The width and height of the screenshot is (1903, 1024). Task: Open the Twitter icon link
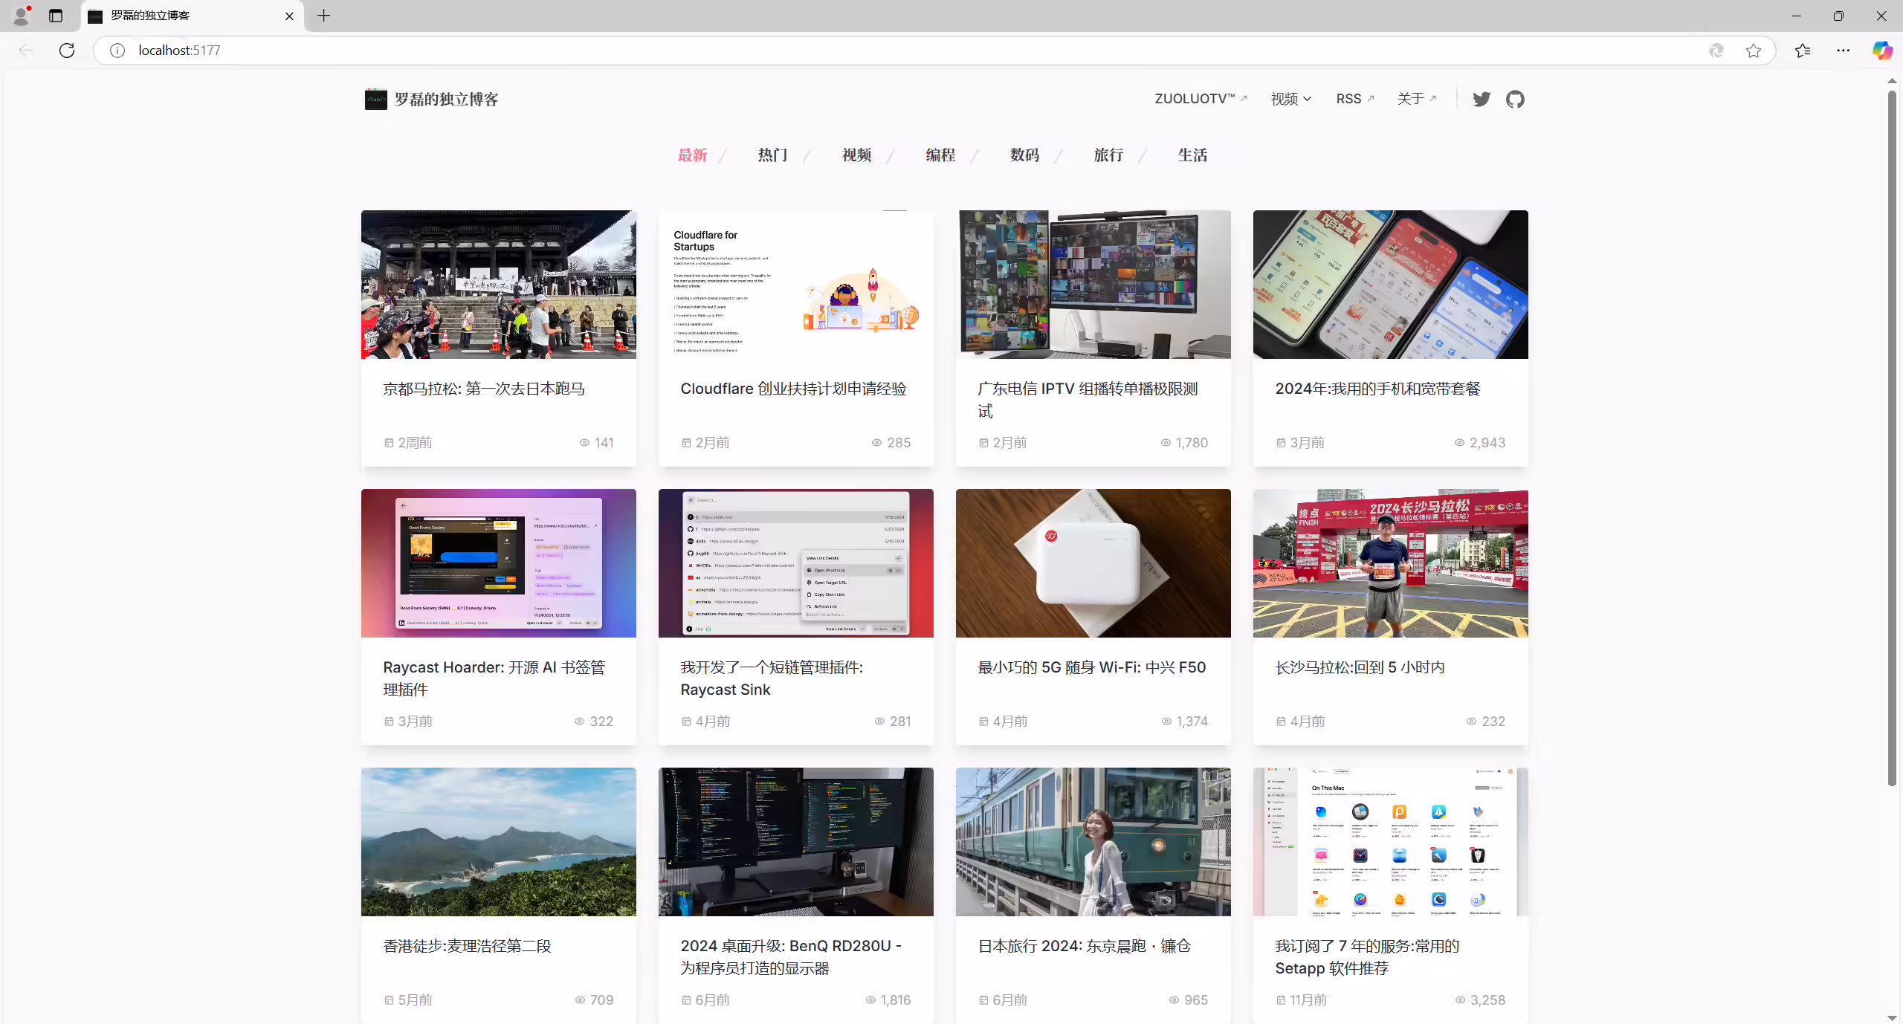[1482, 99]
